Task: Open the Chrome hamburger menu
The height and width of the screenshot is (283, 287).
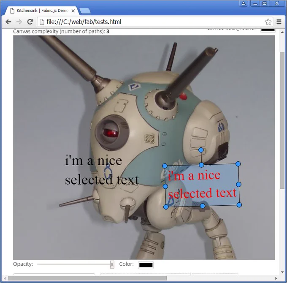Action: point(279,22)
